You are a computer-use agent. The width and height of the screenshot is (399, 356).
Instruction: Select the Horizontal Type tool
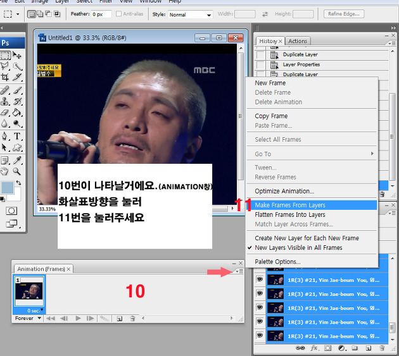pos(17,136)
